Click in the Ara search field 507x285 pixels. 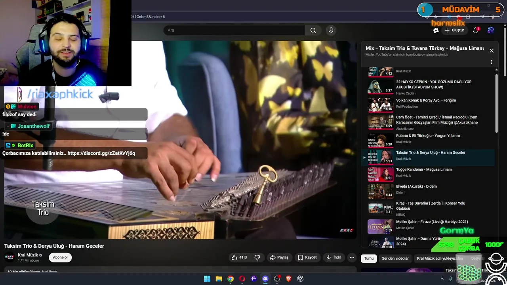click(234, 30)
